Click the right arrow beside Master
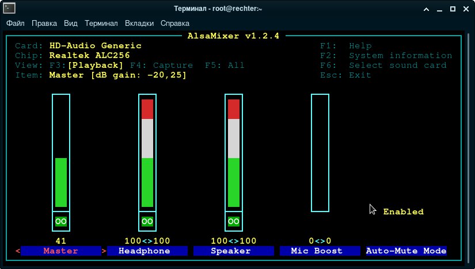475x269 pixels. click(104, 251)
